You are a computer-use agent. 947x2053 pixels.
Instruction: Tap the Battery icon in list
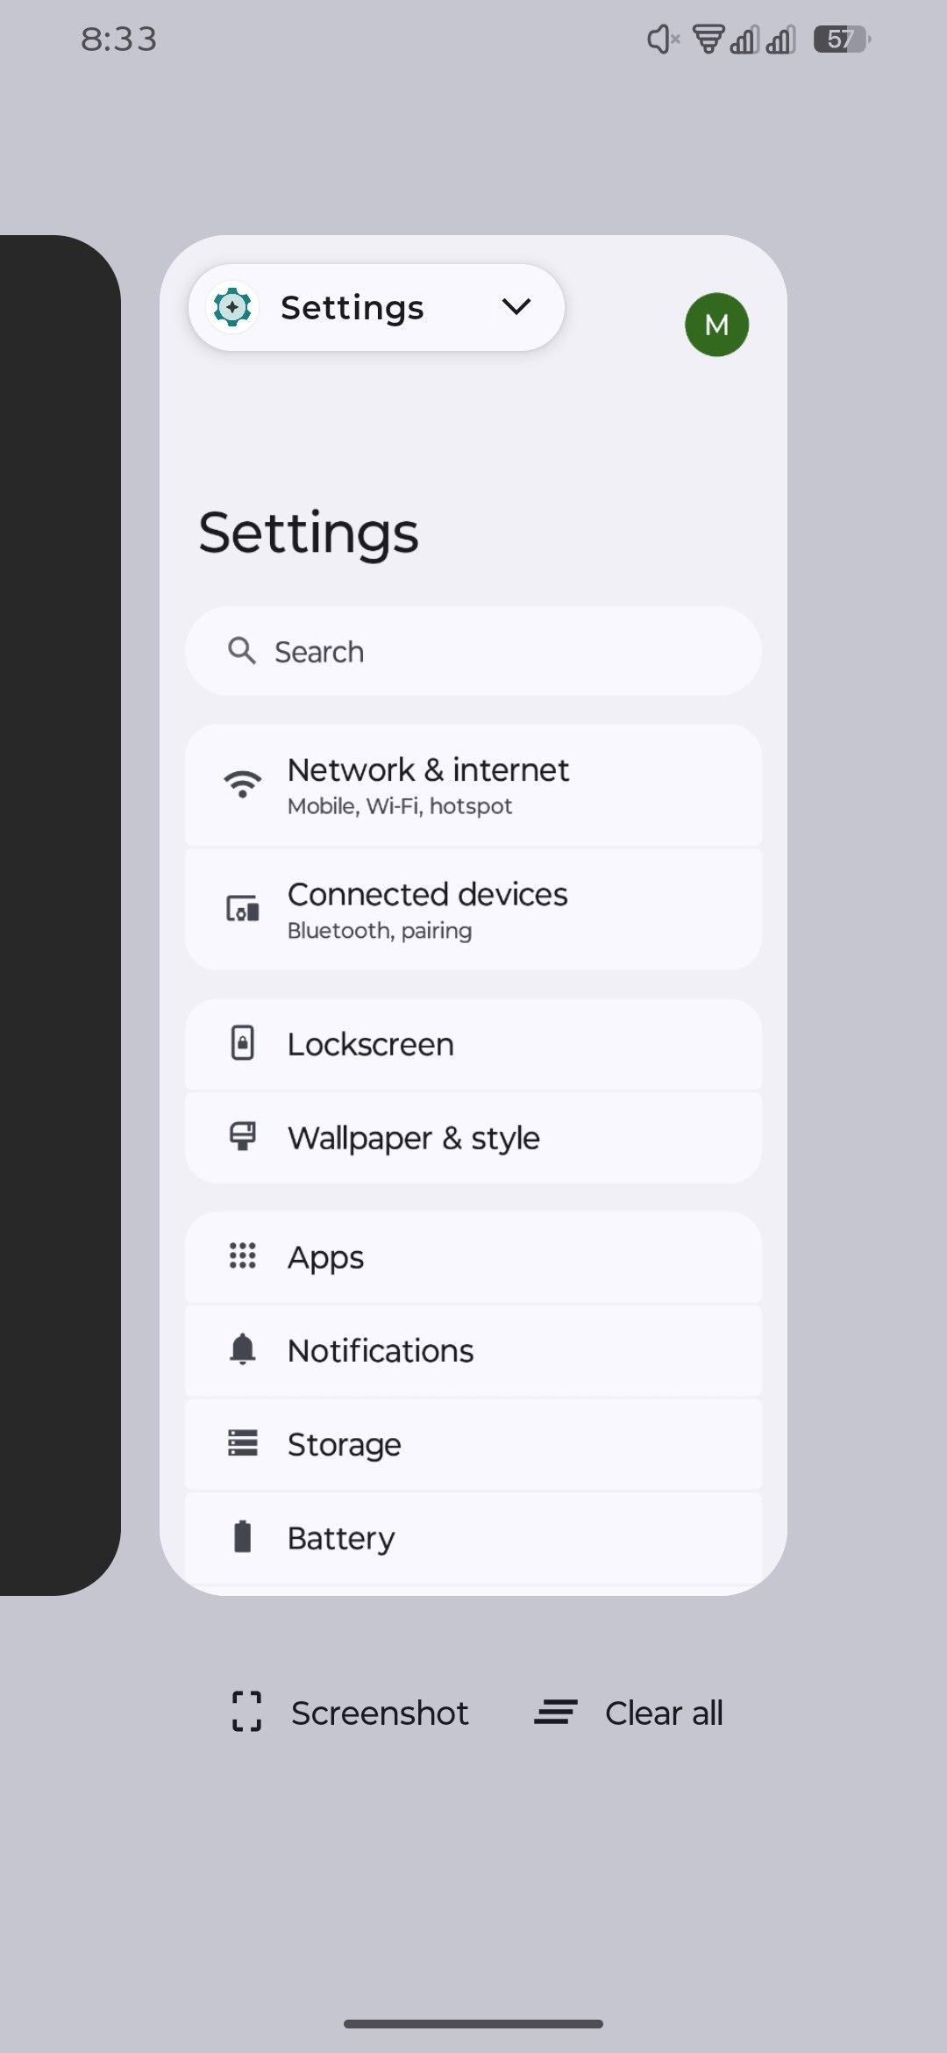[243, 1537]
